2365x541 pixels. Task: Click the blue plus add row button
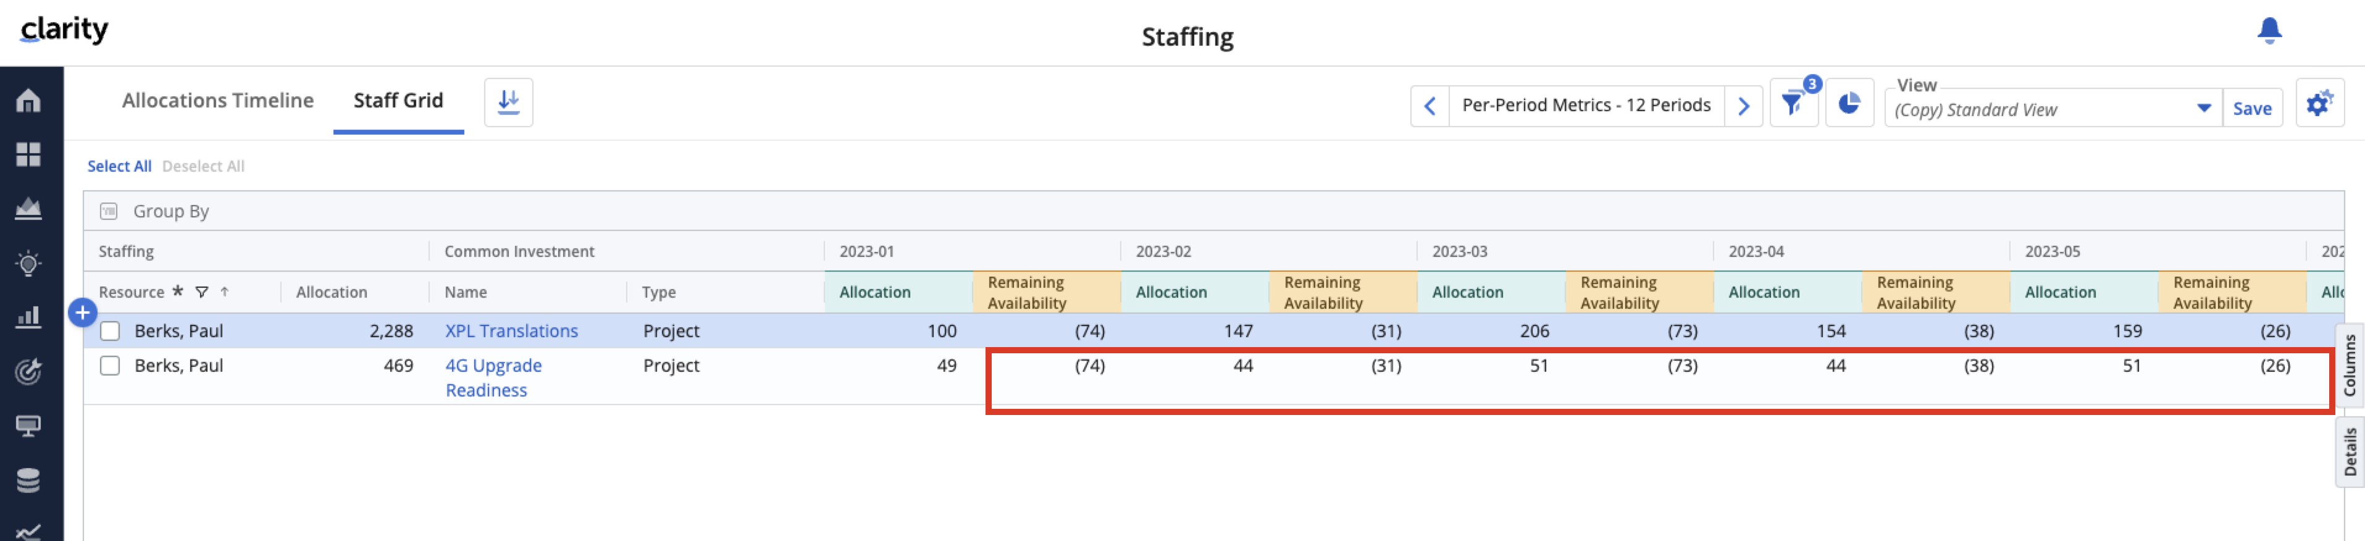[83, 313]
